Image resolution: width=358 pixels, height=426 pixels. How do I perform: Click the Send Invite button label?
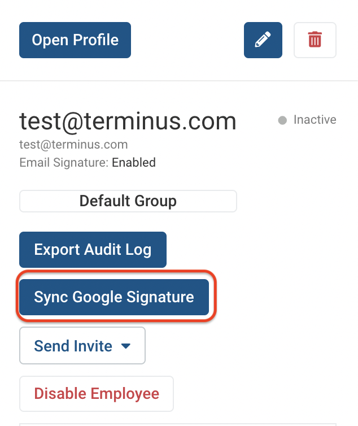tap(73, 346)
